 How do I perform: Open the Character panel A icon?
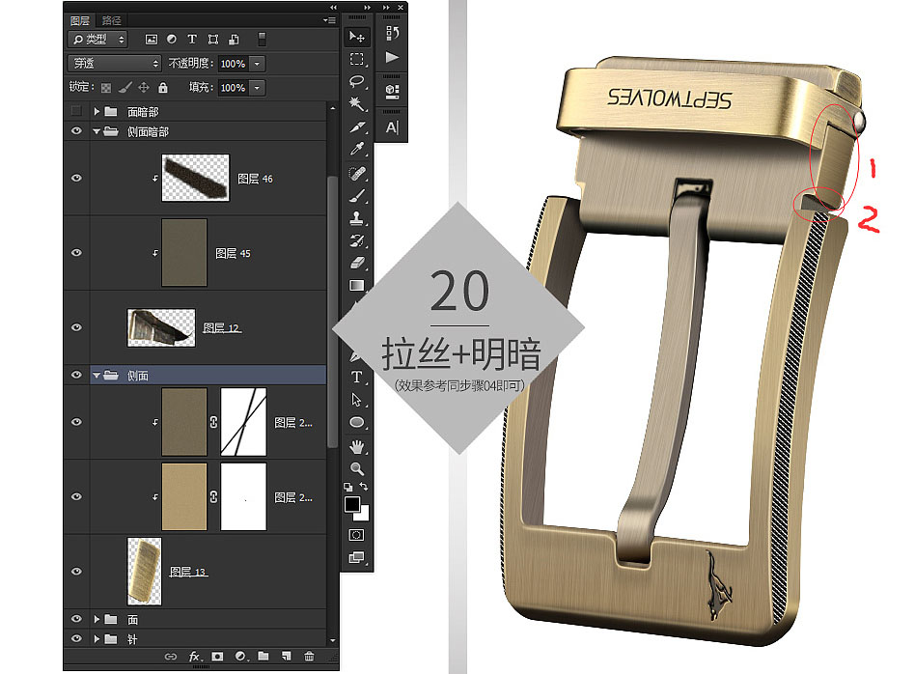[392, 126]
